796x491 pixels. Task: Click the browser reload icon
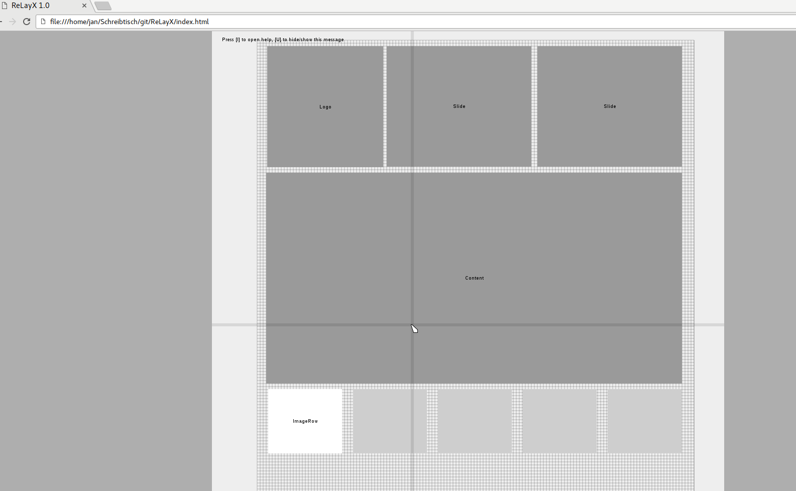(27, 22)
